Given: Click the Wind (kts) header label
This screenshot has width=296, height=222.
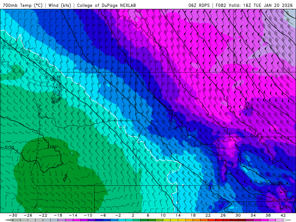Looking at the screenshot, I should [x=60, y=5].
